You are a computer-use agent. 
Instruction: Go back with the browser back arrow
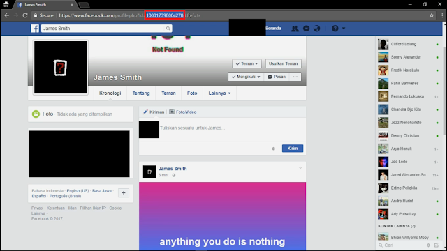pyautogui.click(x=7, y=15)
